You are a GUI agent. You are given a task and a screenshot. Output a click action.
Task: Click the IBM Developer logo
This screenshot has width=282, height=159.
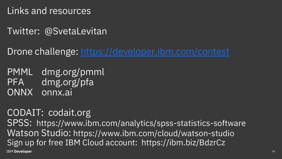pyautogui.click(x=19, y=152)
